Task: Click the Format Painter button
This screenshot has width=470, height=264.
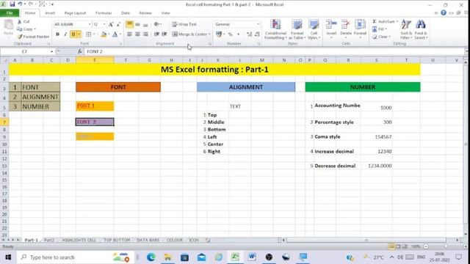Action: point(33,37)
